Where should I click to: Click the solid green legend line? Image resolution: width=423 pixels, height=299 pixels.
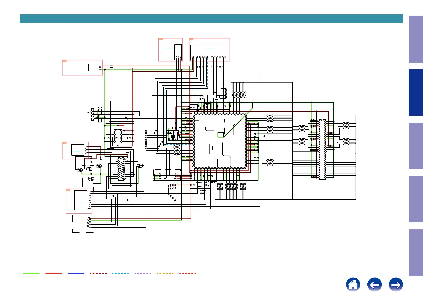(31, 273)
